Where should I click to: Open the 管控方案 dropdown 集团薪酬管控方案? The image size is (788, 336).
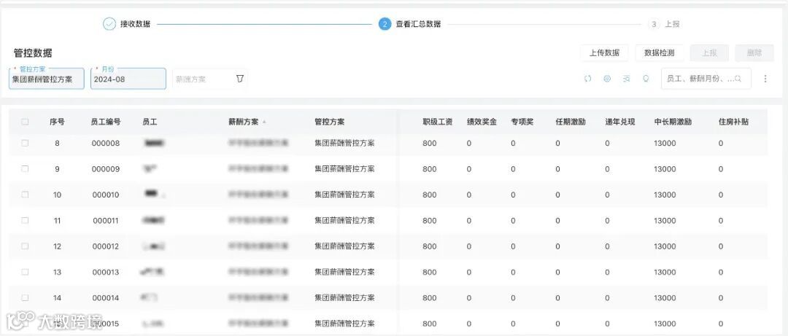tap(47, 79)
